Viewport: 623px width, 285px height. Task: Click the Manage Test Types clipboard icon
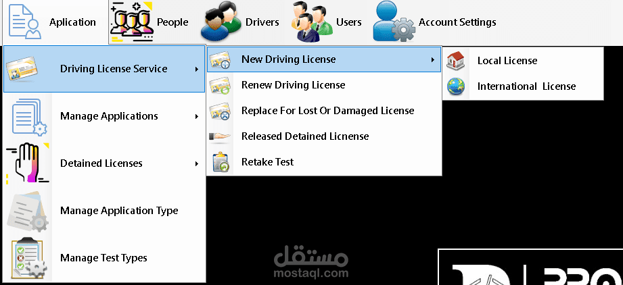click(x=28, y=258)
